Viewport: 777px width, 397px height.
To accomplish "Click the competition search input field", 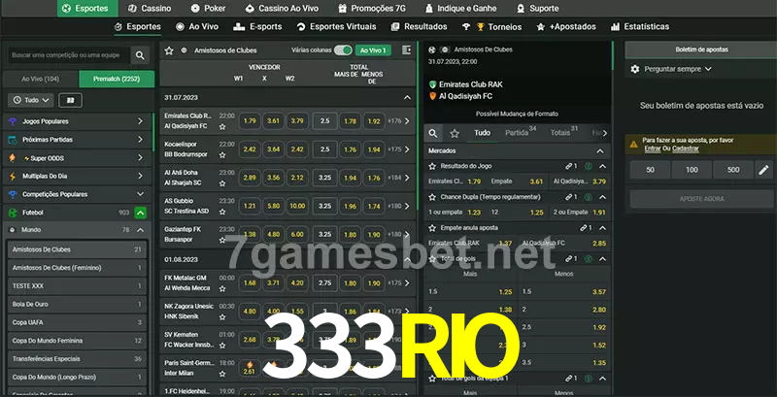I will 69,55.
